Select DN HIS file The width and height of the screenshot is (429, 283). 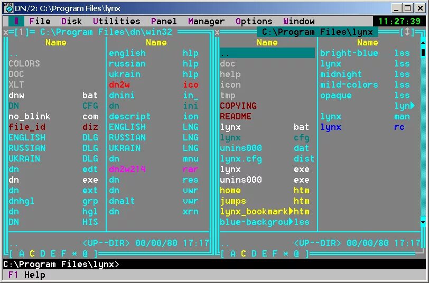(53, 222)
